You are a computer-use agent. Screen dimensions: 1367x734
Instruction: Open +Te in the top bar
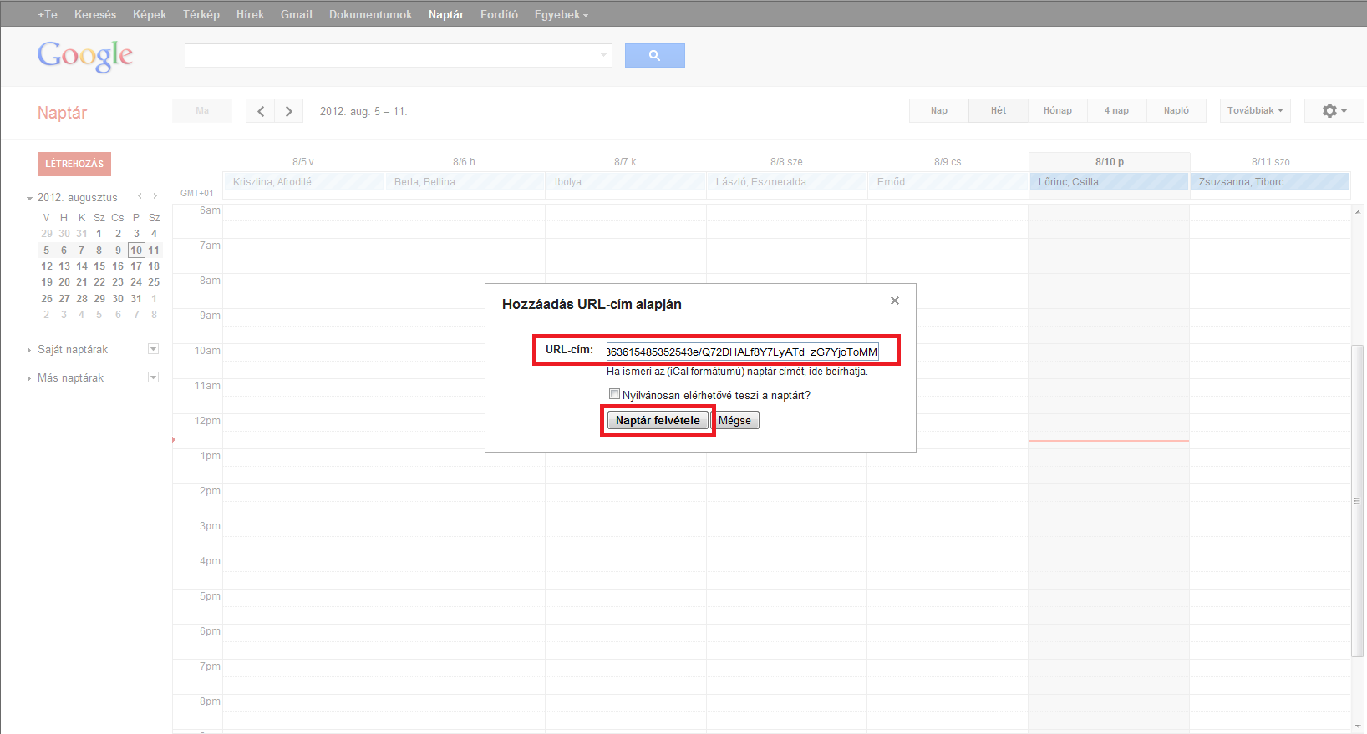48,14
